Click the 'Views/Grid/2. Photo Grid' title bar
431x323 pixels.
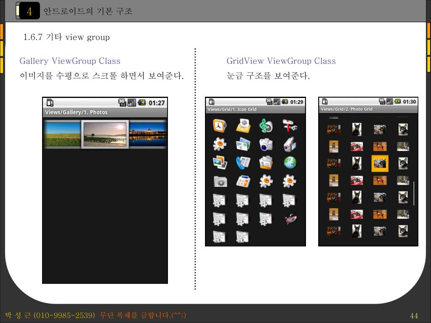click(x=368, y=109)
